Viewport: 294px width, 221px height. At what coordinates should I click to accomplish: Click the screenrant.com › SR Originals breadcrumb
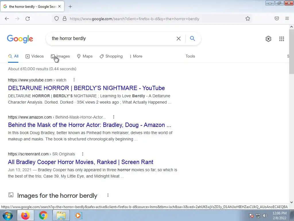pos(41,154)
